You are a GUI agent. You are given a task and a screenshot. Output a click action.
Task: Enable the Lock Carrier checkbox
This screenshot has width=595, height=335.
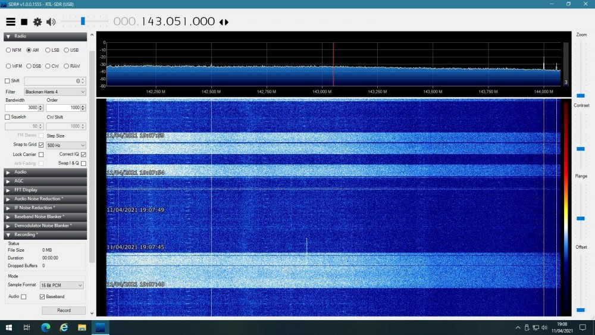point(41,155)
